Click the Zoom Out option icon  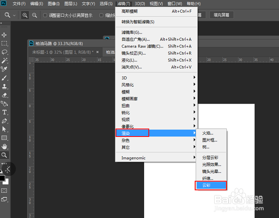[34, 15]
